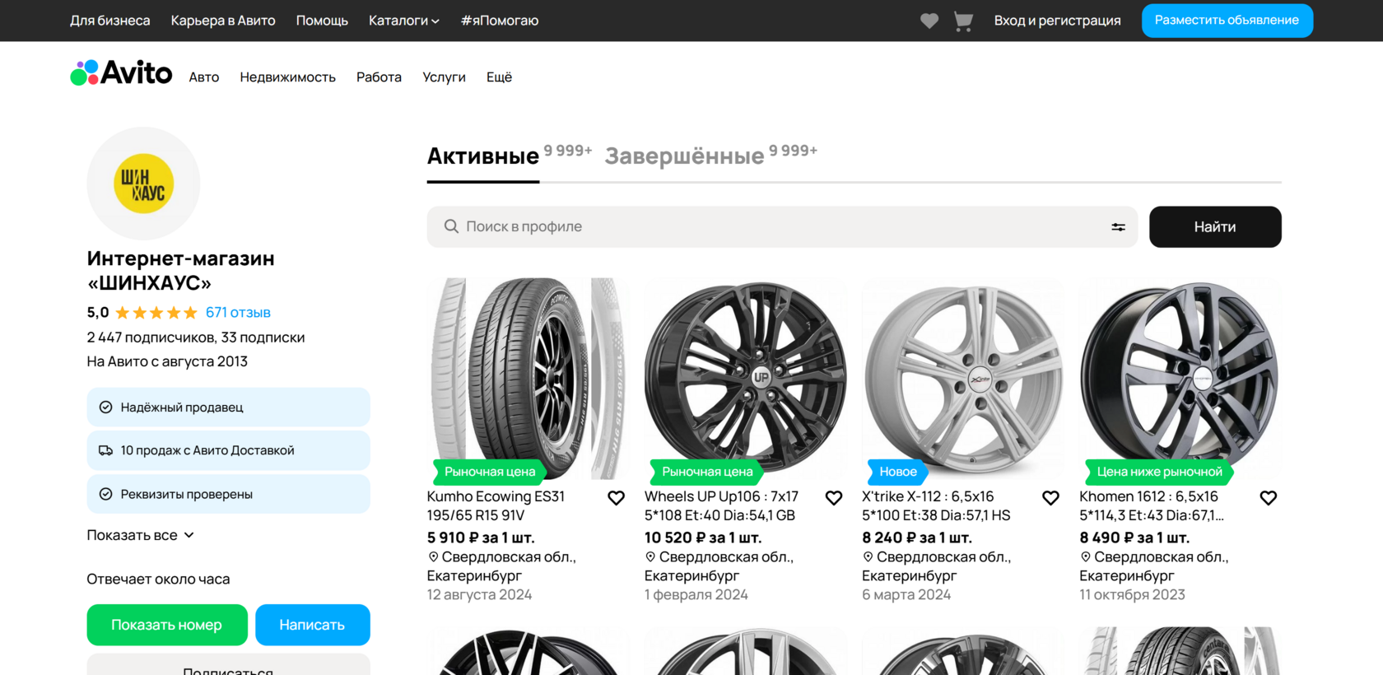Open Wheels UP Up106 7x17 listing title

721,506
